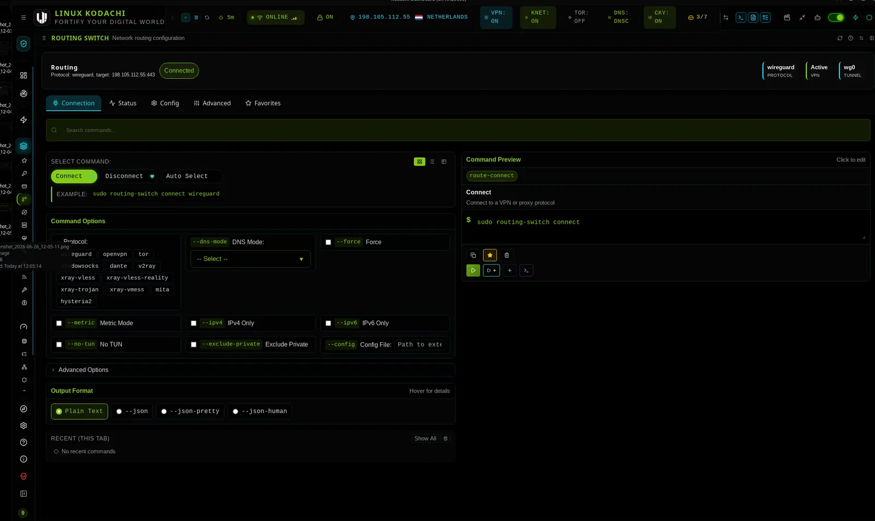Expand the Advanced Options section

point(250,370)
